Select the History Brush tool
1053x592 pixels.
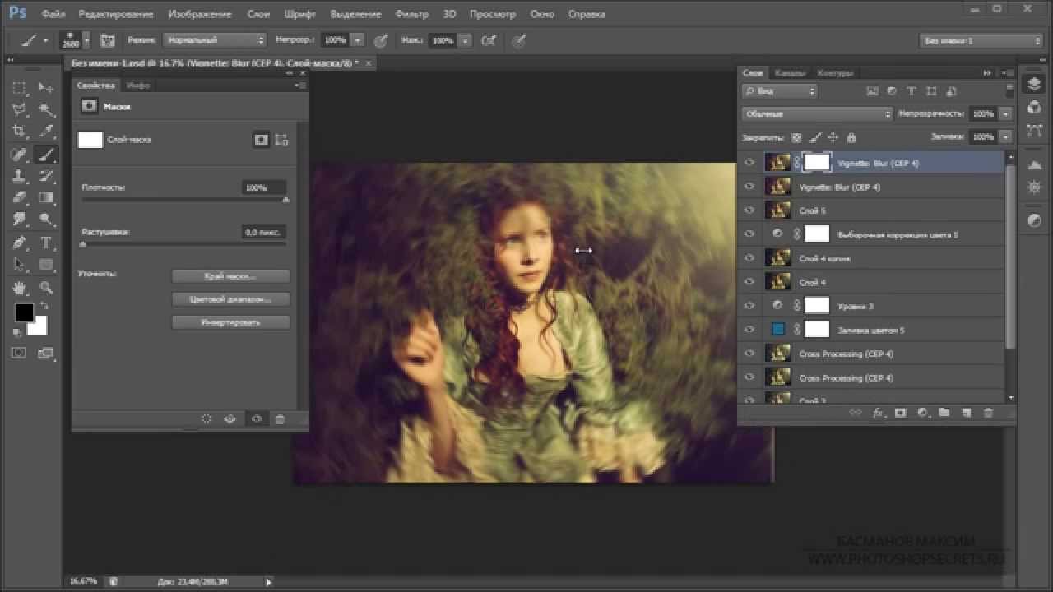click(x=46, y=176)
